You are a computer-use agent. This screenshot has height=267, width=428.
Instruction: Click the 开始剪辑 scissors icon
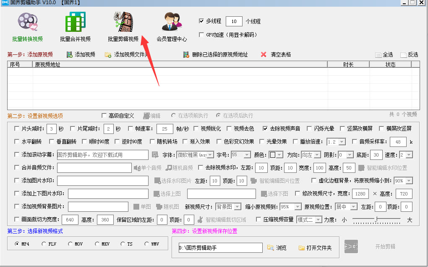point(351,246)
